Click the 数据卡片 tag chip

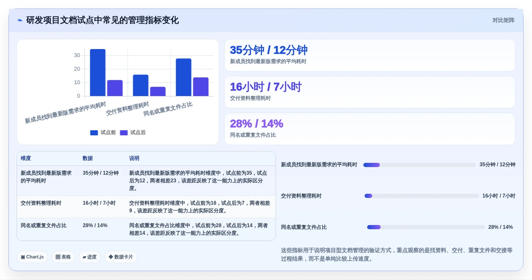[x=121, y=257]
